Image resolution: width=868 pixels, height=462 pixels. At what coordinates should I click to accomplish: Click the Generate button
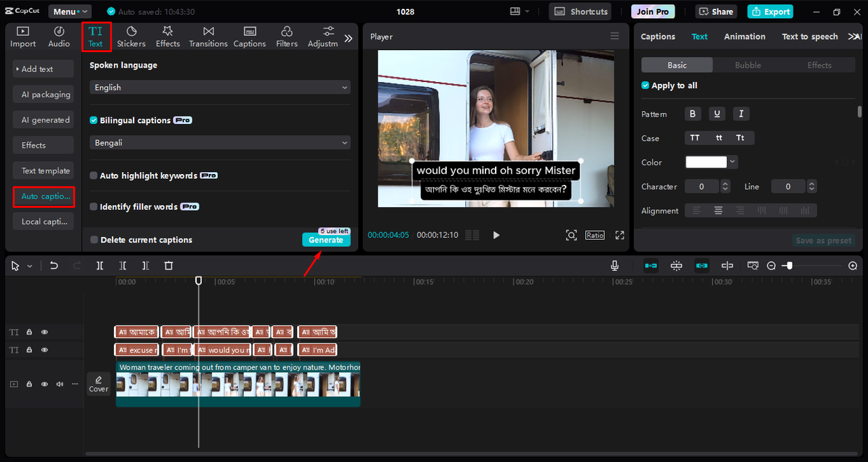tap(326, 240)
